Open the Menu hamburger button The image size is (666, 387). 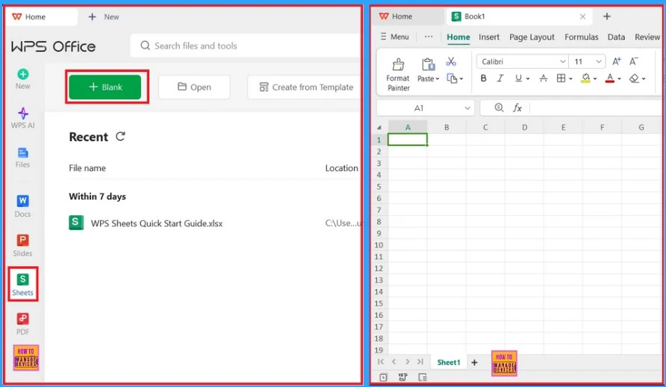(394, 37)
